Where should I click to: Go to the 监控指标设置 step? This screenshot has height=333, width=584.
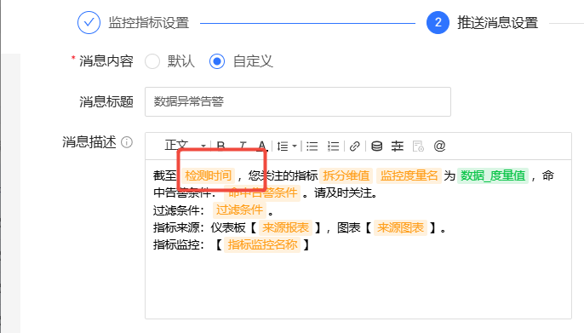point(134,23)
